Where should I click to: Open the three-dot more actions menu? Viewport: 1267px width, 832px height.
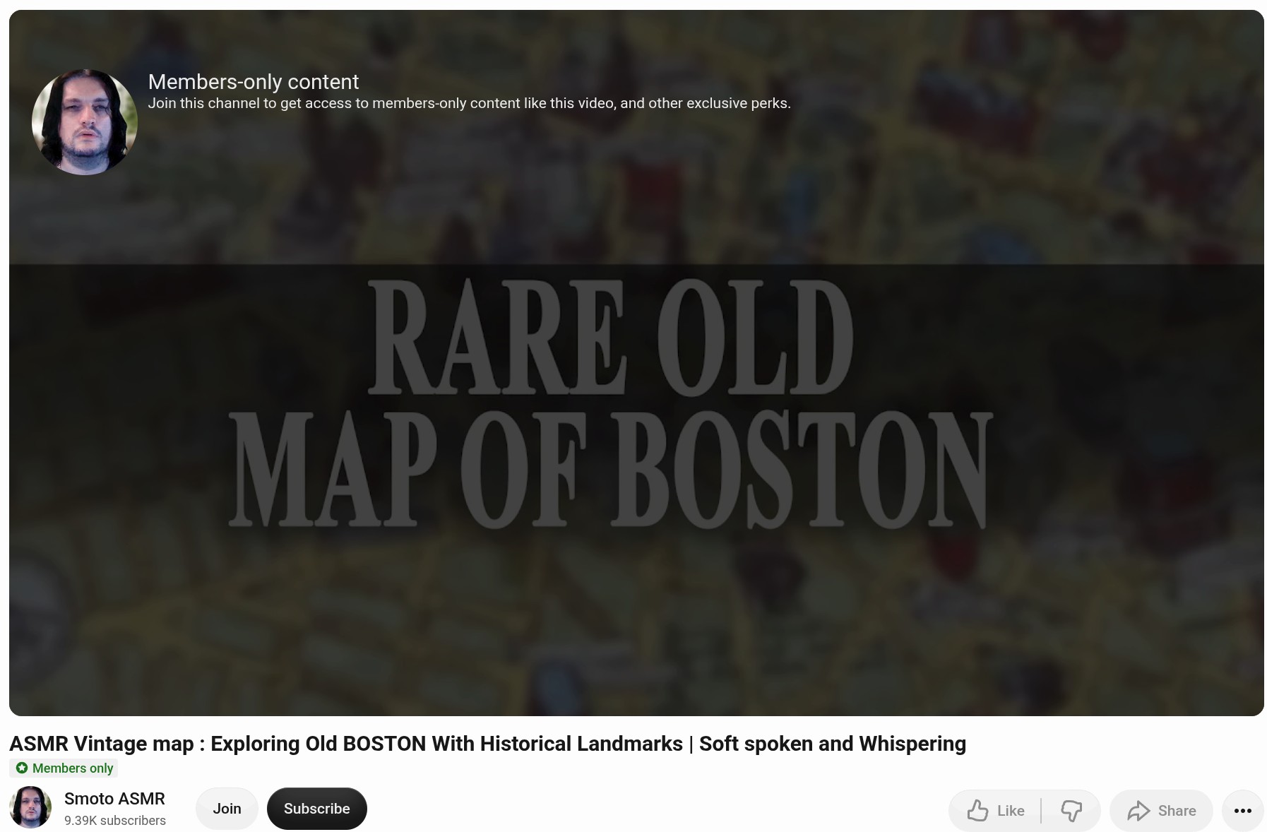(x=1242, y=810)
